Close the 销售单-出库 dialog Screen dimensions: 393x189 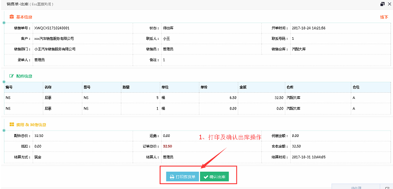point(390,4)
